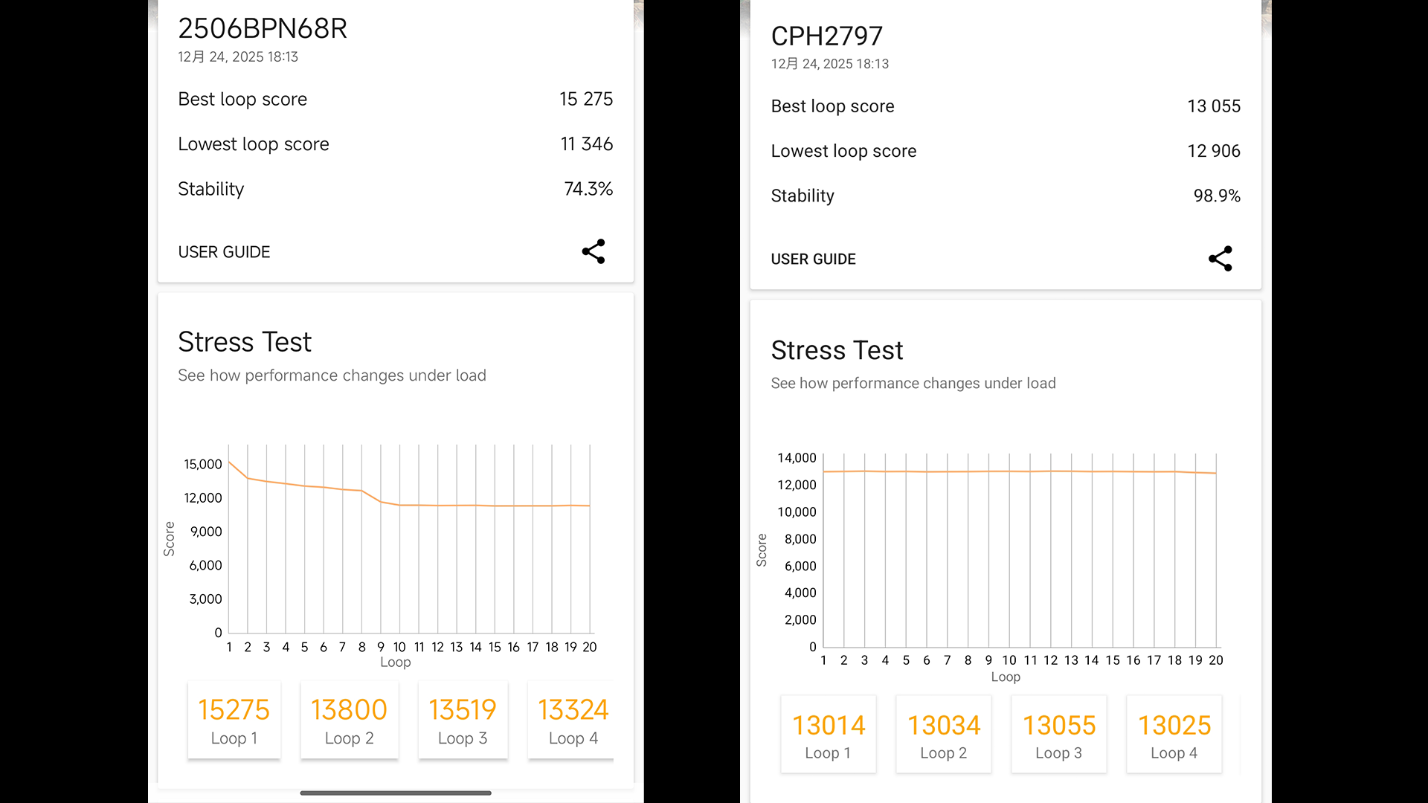
Task: Click the 2506BPN68R device title
Action: pos(263,28)
